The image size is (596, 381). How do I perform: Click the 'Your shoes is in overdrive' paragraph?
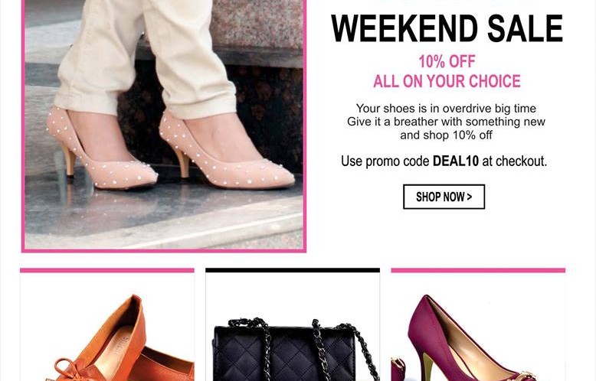(x=446, y=122)
